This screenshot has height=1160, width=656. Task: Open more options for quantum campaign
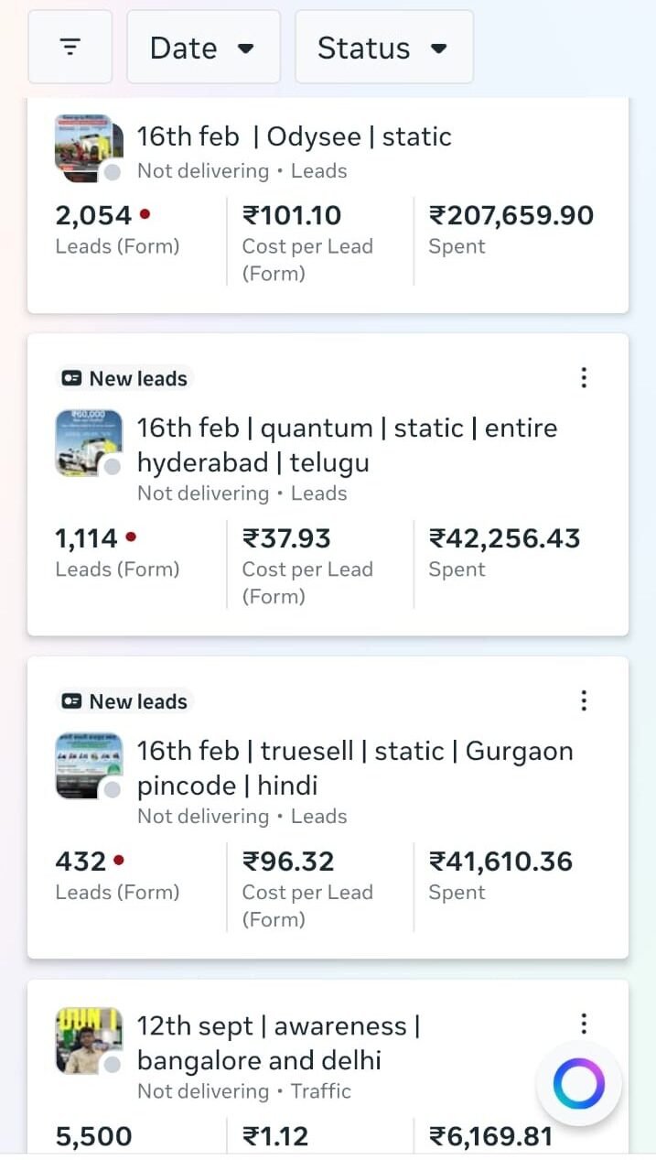pyautogui.click(x=584, y=378)
